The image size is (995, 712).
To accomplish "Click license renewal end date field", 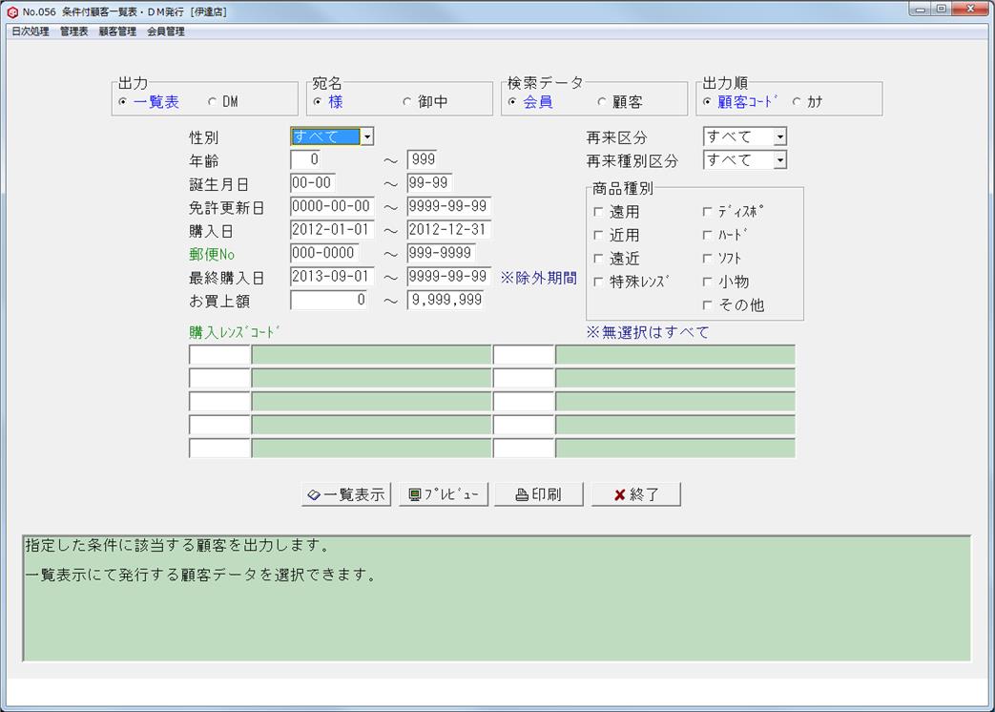I will point(449,206).
